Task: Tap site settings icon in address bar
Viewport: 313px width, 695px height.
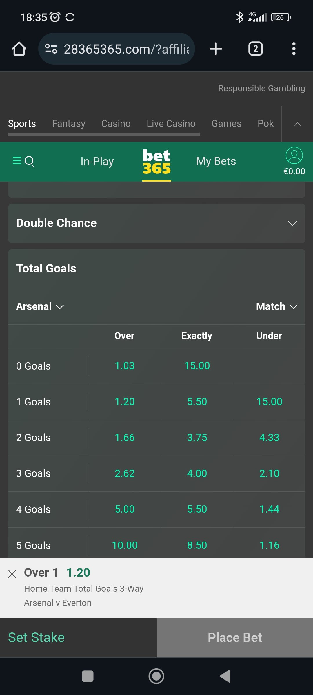Action: (x=51, y=49)
